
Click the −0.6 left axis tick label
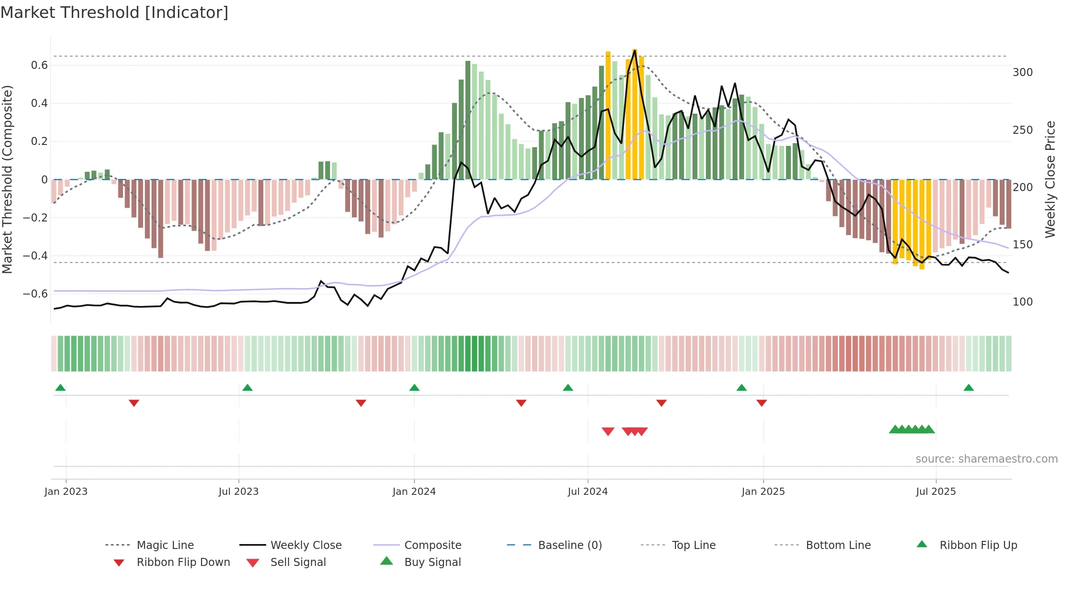(35, 294)
